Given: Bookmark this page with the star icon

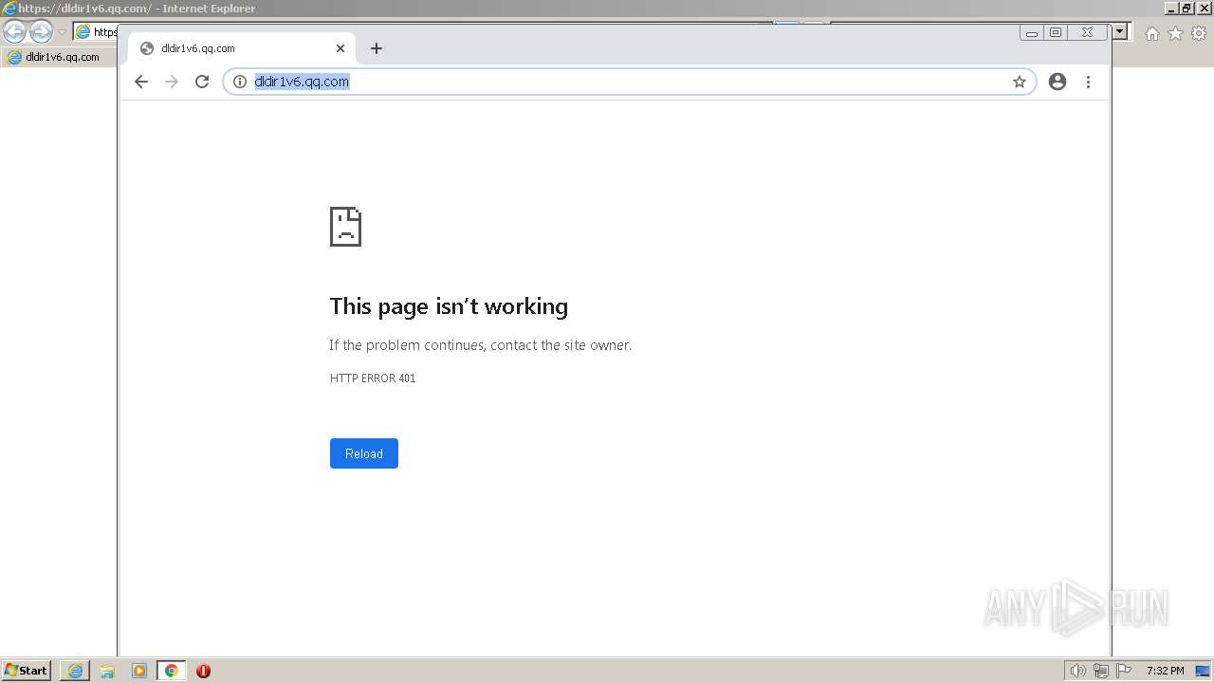Looking at the screenshot, I should 1020,82.
